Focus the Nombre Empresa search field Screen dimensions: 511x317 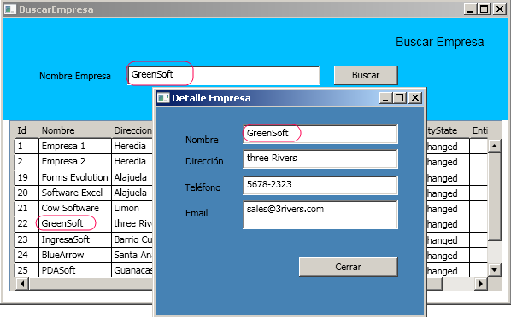(x=224, y=76)
